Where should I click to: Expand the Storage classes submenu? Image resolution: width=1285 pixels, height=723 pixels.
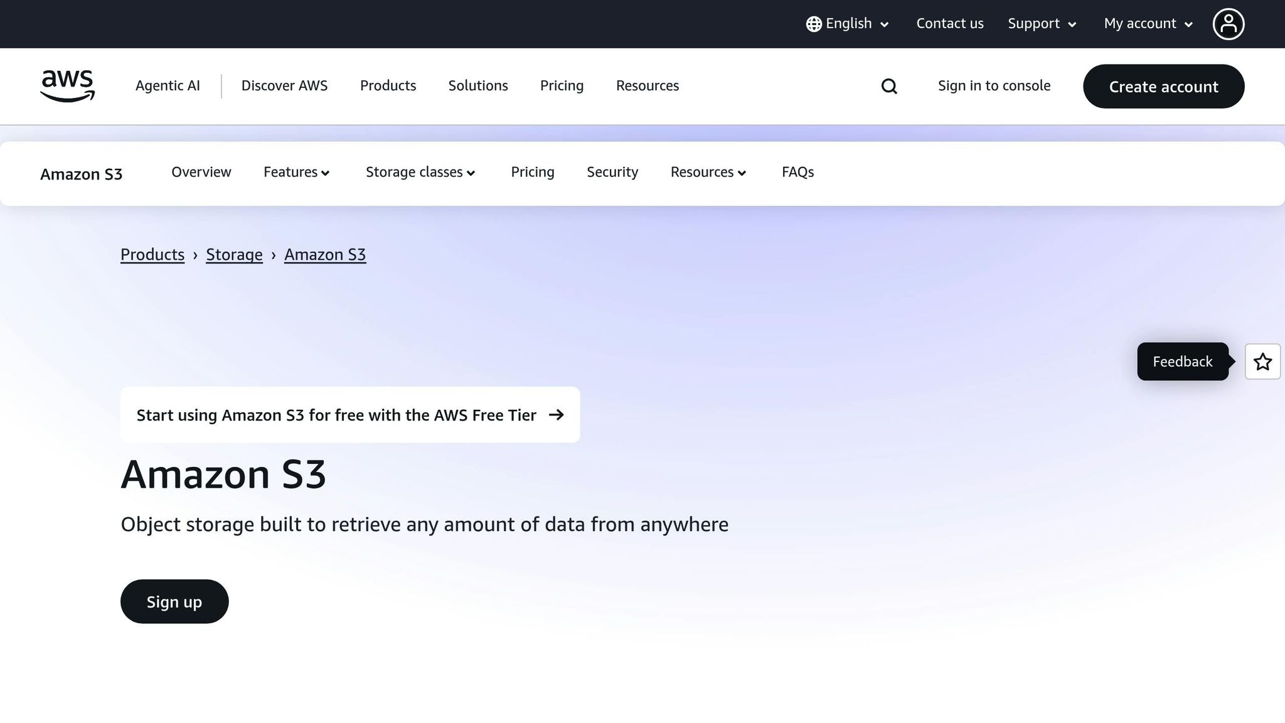[x=420, y=173]
